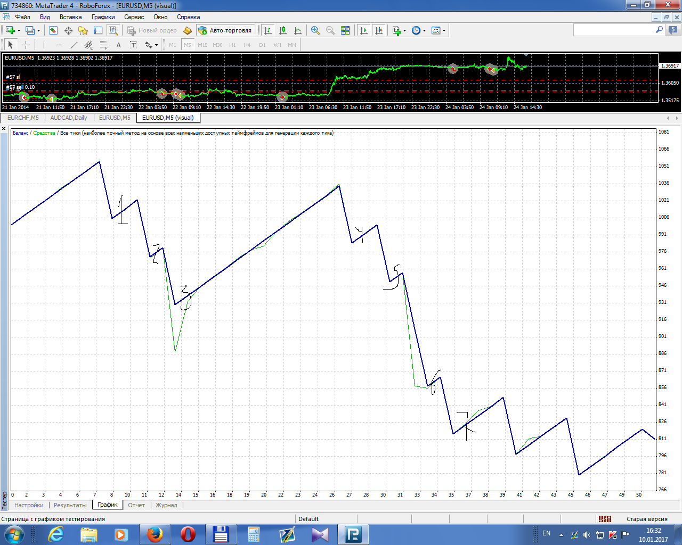This screenshot has width=682, height=545.
Task: Switch chart to line chart type
Action: [x=298, y=30]
